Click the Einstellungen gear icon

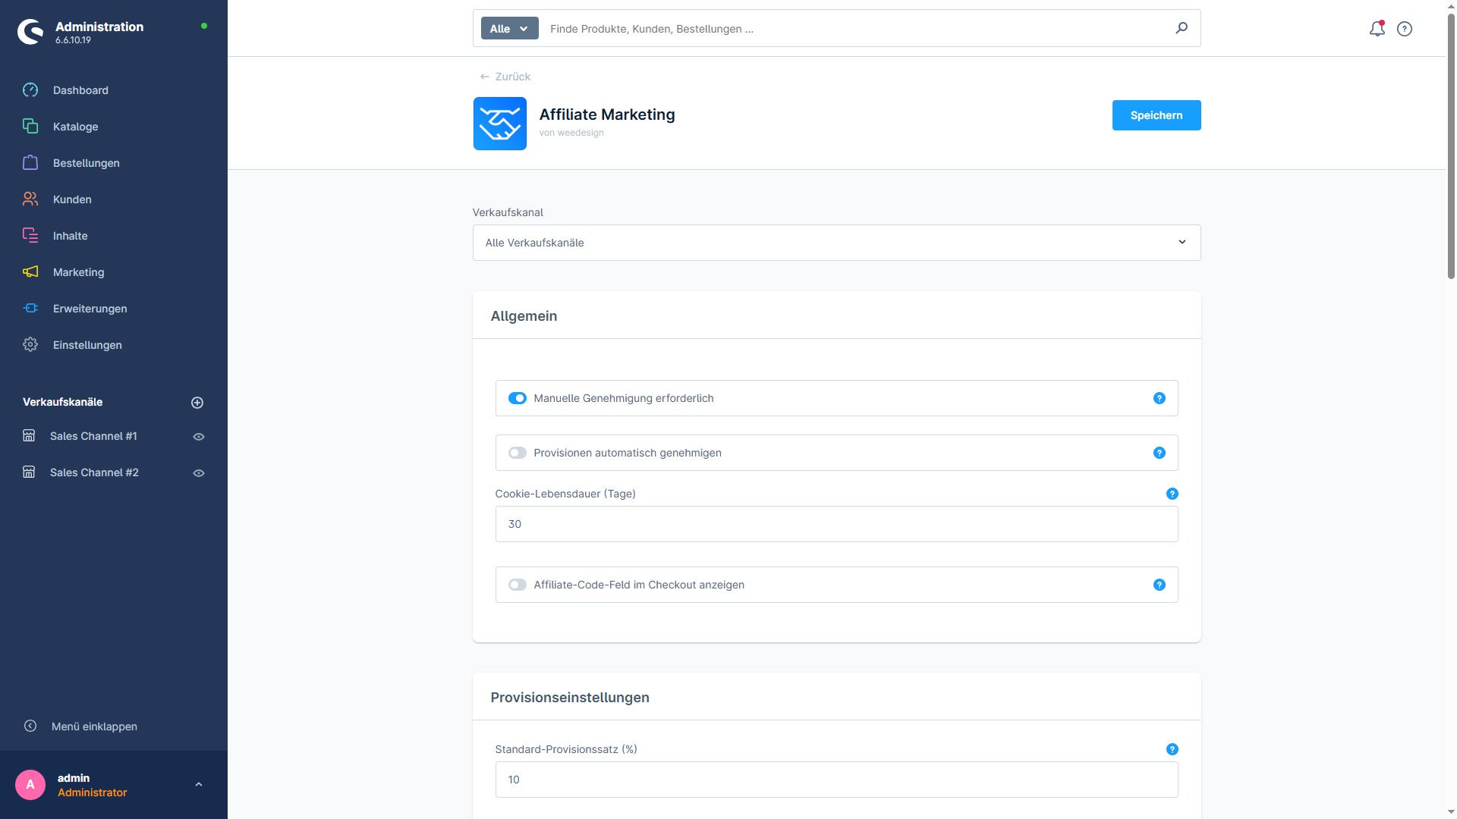tap(30, 345)
